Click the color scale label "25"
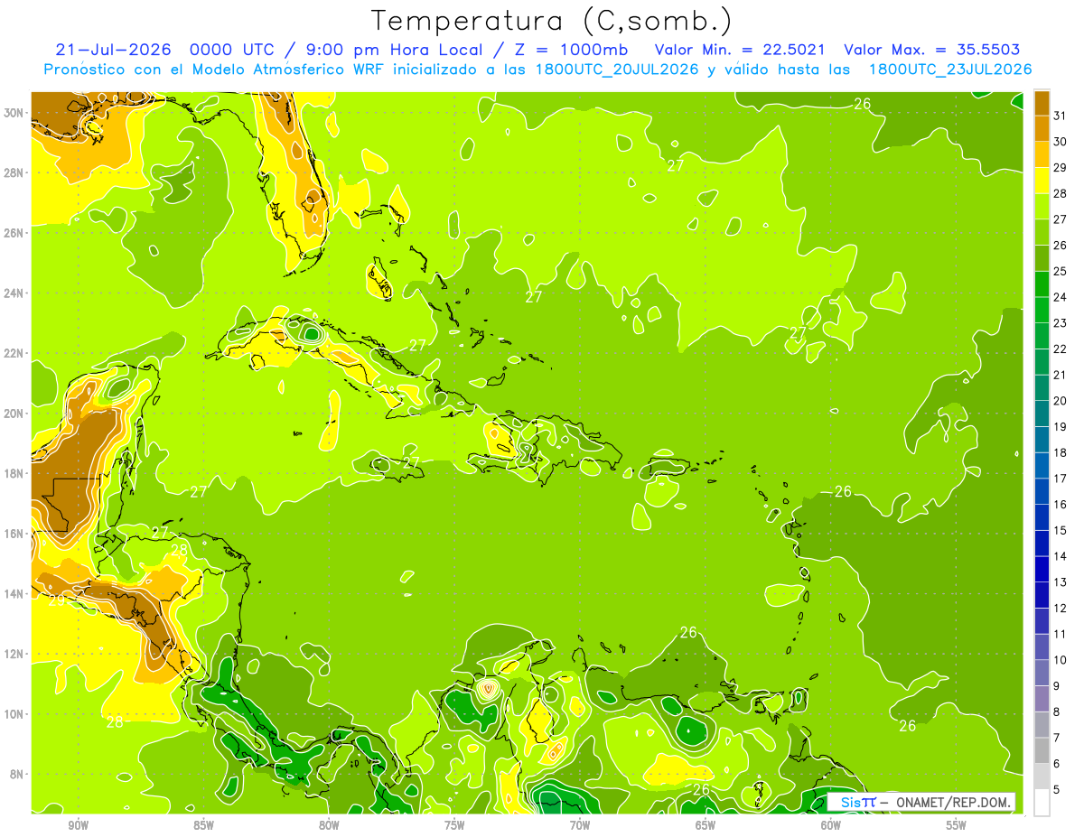Image resolution: width=1084 pixels, height=837 pixels. pyautogui.click(x=1061, y=271)
